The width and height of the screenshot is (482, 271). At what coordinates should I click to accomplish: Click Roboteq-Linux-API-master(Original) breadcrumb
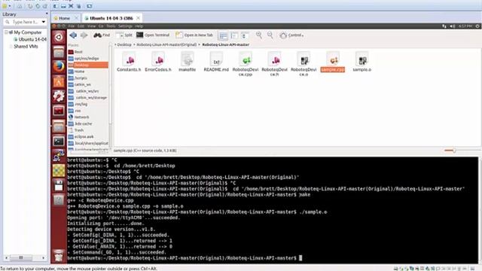(x=166, y=44)
